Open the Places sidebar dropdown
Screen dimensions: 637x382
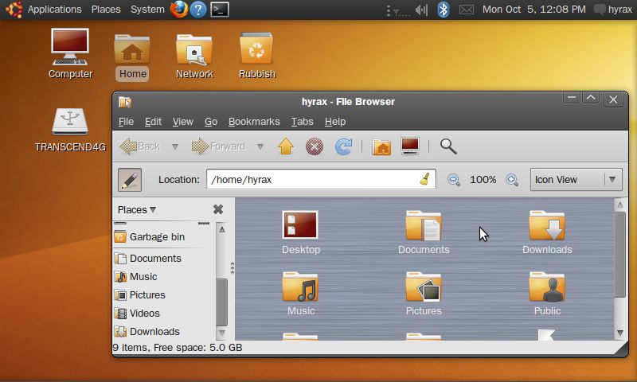tap(136, 209)
